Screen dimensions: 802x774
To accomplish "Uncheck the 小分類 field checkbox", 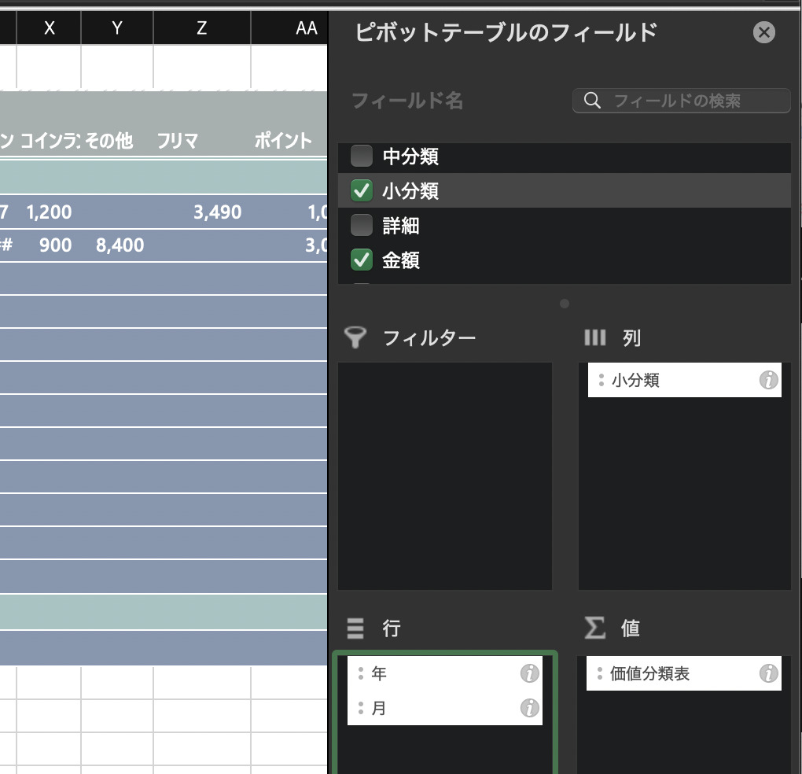I will point(362,191).
